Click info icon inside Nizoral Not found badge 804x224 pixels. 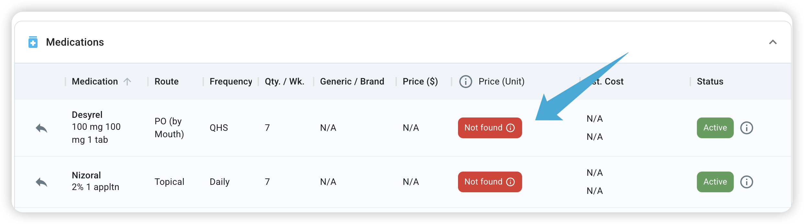click(510, 182)
